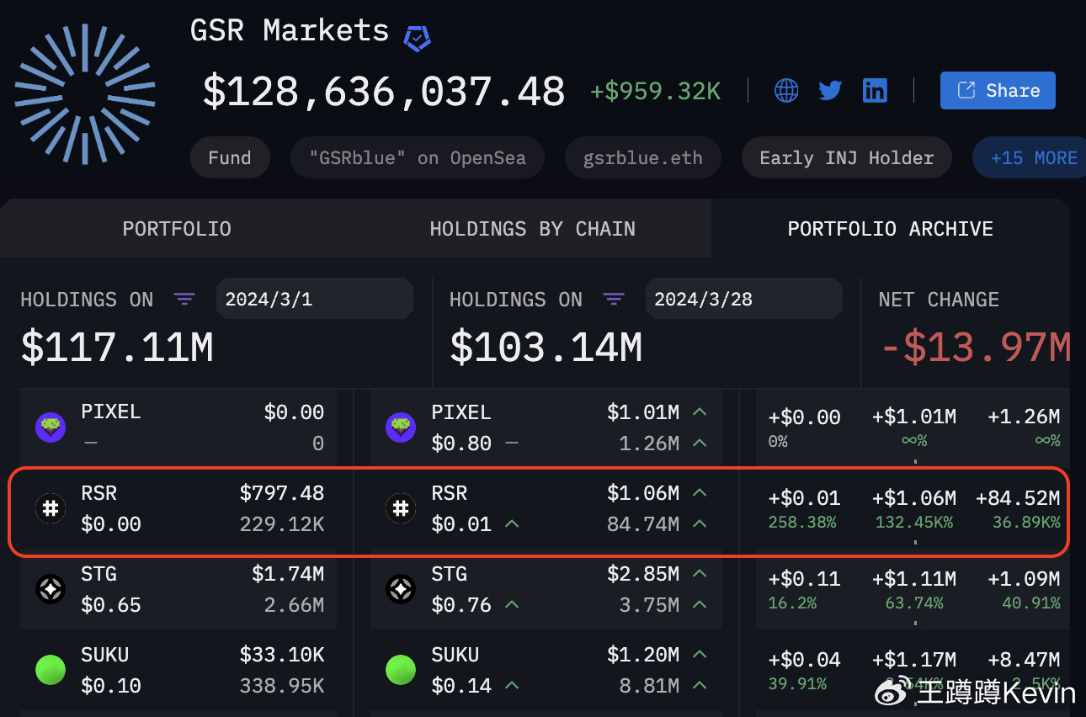The height and width of the screenshot is (717, 1086).
Task: Select the Early INJ Holder tag
Action: tap(847, 158)
